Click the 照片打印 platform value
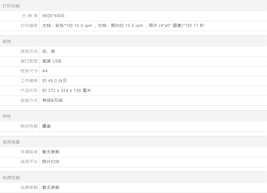The height and width of the screenshot is (193, 267). pyautogui.click(x=51, y=162)
